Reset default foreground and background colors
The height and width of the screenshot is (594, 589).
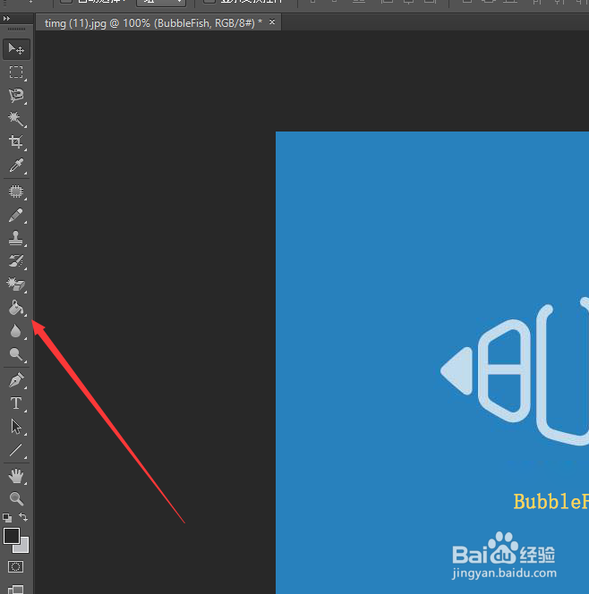pyautogui.click(x=7, y=517)
